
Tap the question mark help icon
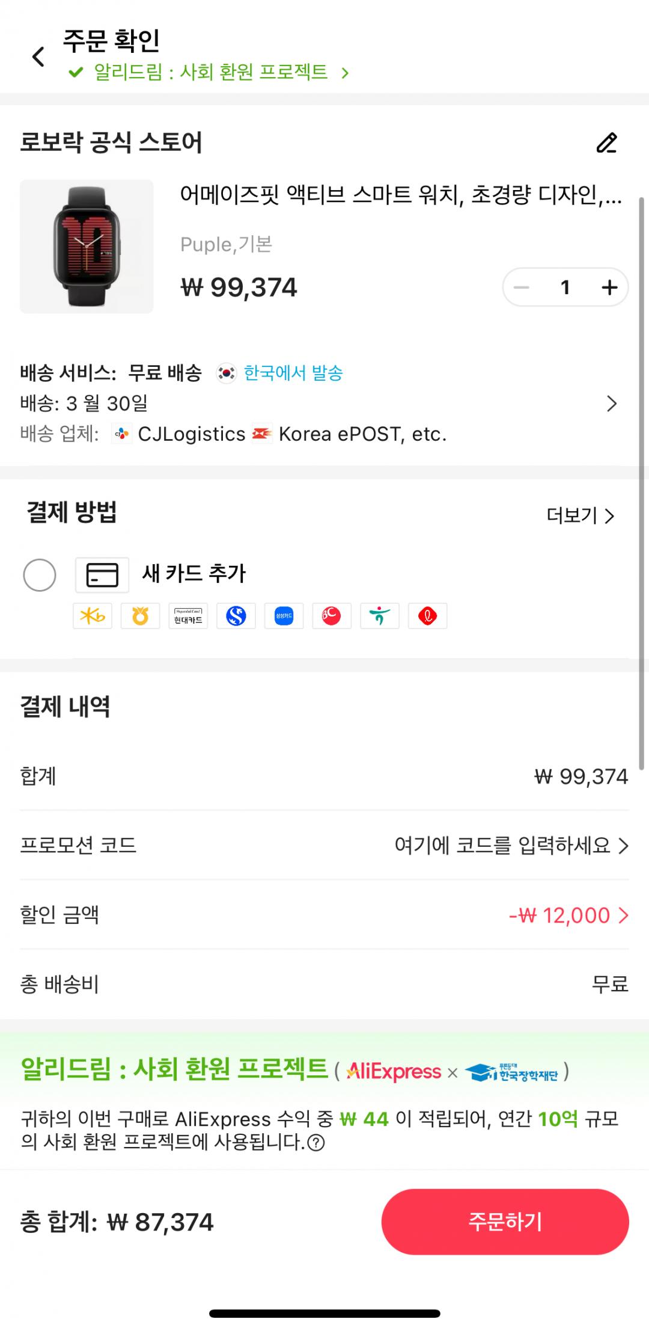[x=316, y=1143]
